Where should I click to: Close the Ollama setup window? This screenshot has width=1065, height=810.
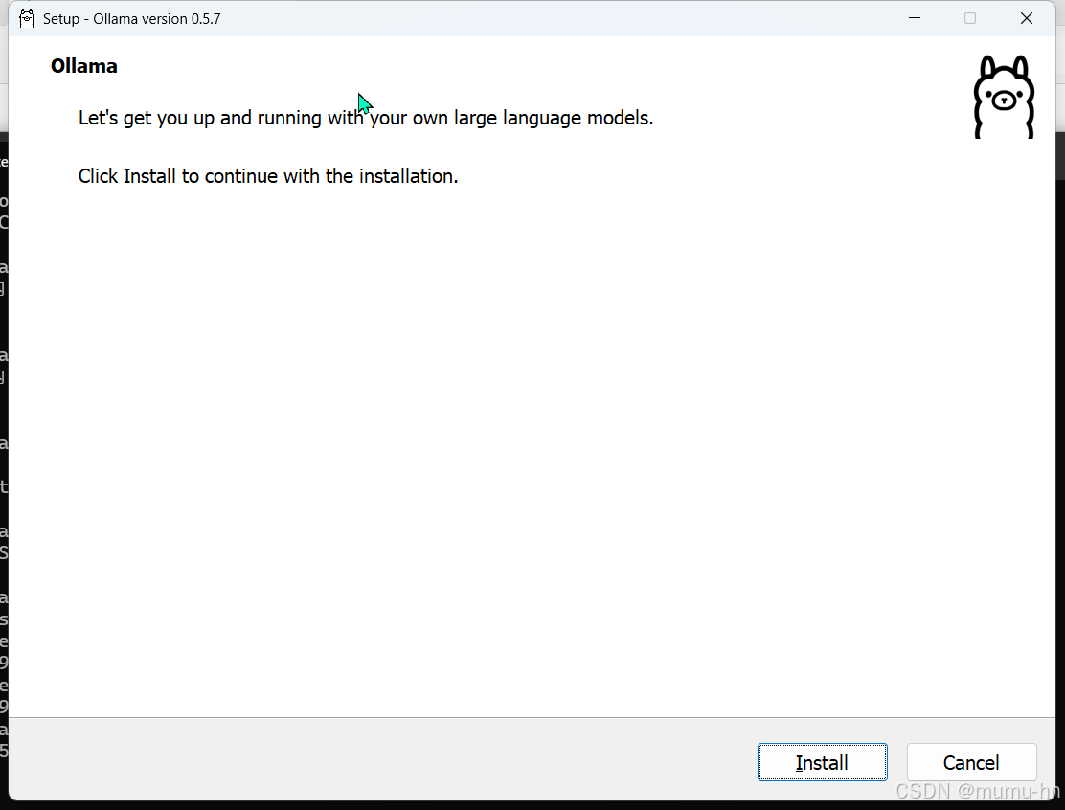click(x=1027, y=18)
